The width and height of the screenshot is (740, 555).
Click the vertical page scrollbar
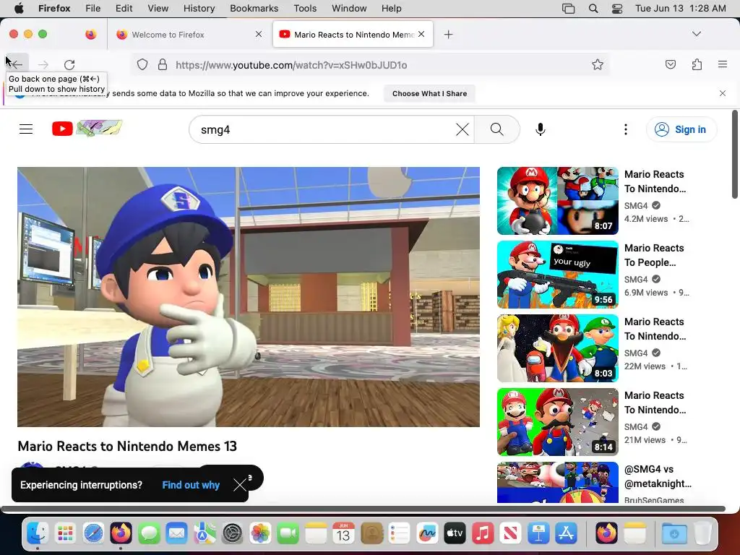point(734,154)
